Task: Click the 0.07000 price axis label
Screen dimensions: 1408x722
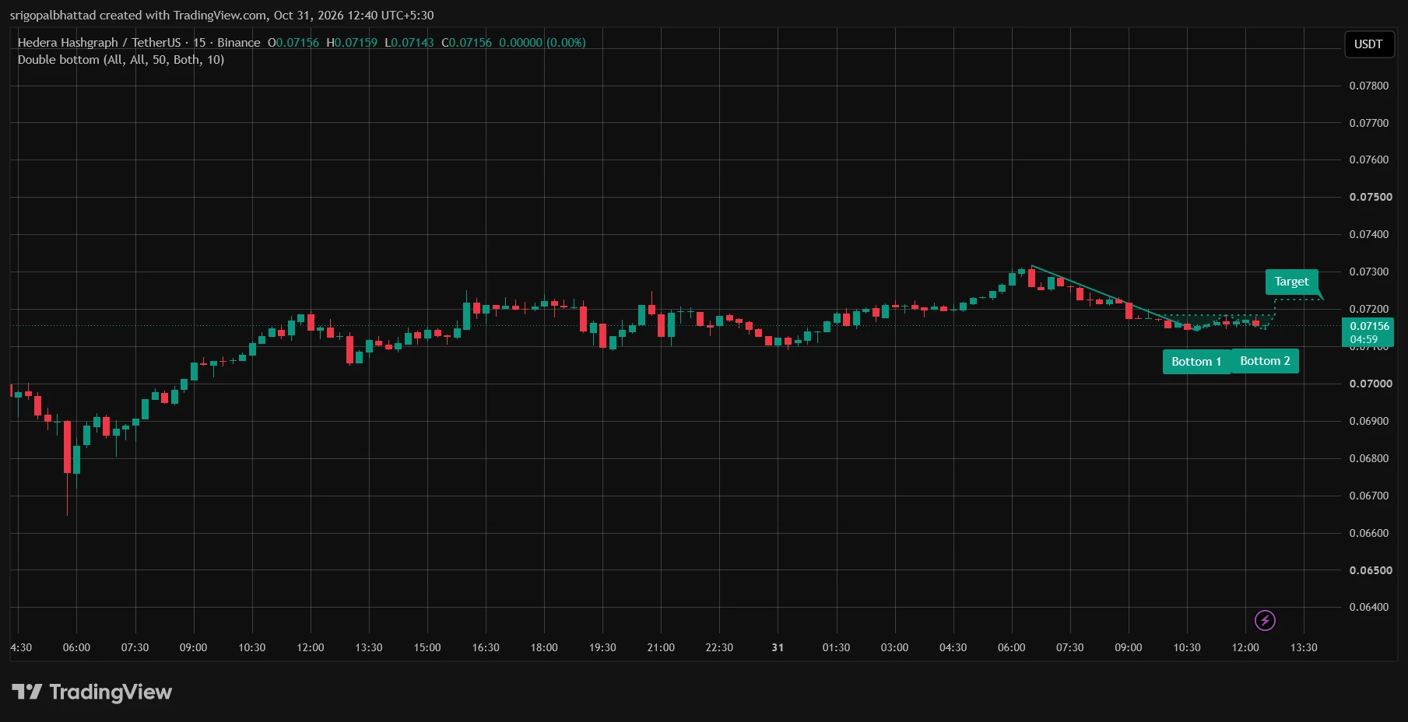Action: point(1371,384)
